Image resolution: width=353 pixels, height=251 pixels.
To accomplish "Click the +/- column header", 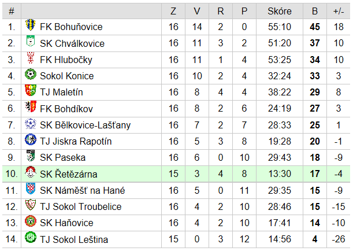I will pyautogui.click(x=339, y=11).
